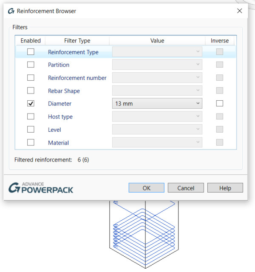Click the Advance PowerPack logo
255x272 pixels.
[x=41, y=188]
